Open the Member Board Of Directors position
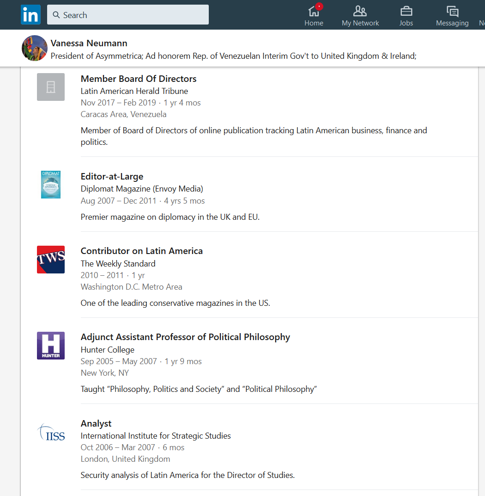Image resolution: width=485 pixels, height=496 pixels. (139, 79)
